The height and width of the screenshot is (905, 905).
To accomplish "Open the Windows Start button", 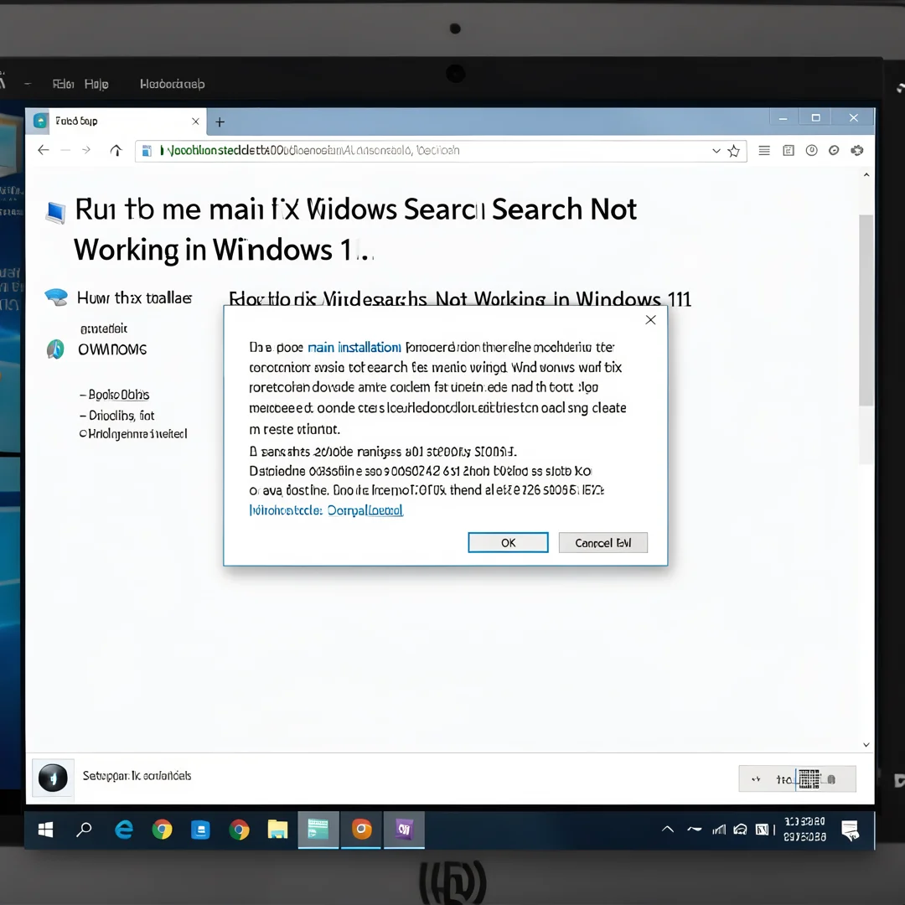I will click(x=45, y=830).
